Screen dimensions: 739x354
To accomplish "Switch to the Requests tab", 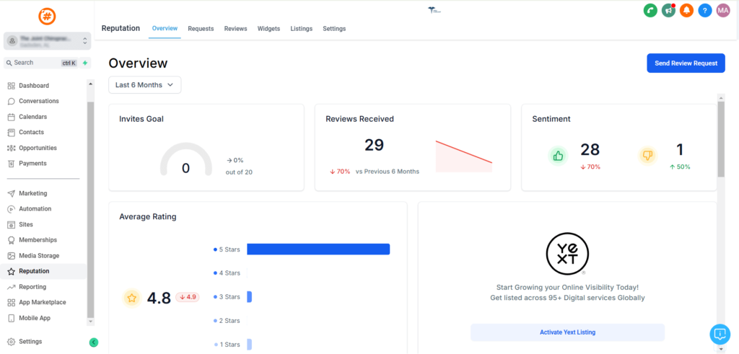I will coord(201,29).
